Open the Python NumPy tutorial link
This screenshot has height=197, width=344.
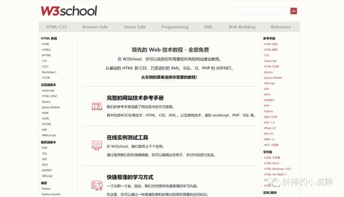(x=51, y=194)
